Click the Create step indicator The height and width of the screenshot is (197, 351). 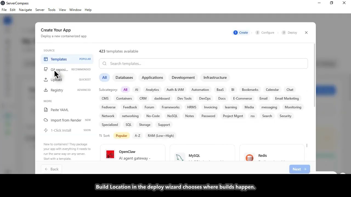pyautogui.click(x=241, y=33)
